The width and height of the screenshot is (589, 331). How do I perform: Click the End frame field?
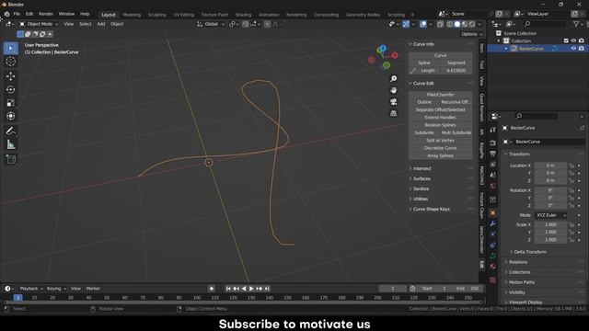(x=468, y=289)
